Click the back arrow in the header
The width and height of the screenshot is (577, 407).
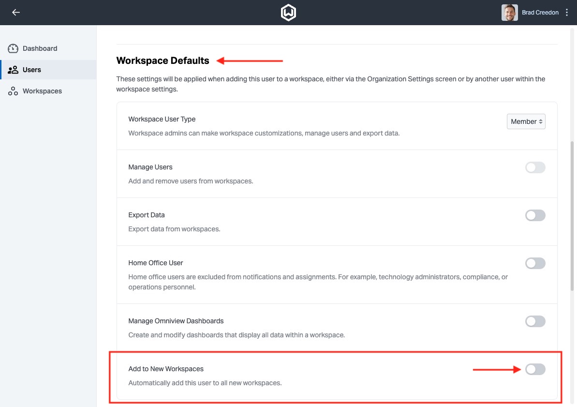coord(16,13)
